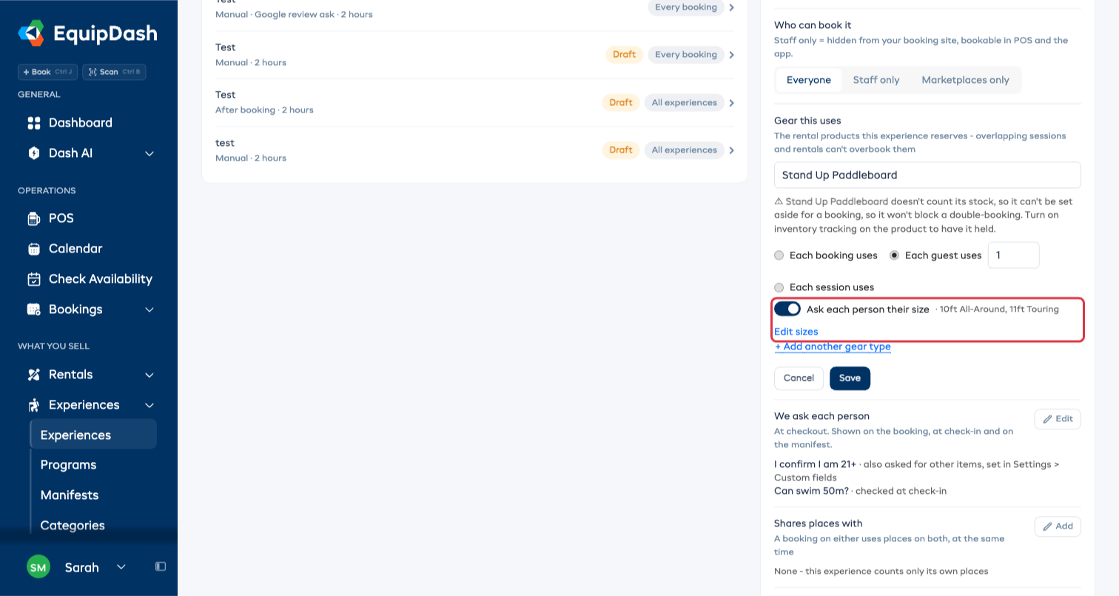Screen dimensions: 1119x596
Task: Save the gear settings
Action: 850,378
